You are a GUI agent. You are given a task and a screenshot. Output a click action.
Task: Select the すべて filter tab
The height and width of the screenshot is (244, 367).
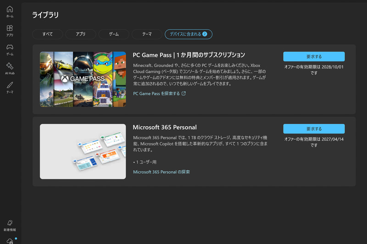[x=48, y=34]
